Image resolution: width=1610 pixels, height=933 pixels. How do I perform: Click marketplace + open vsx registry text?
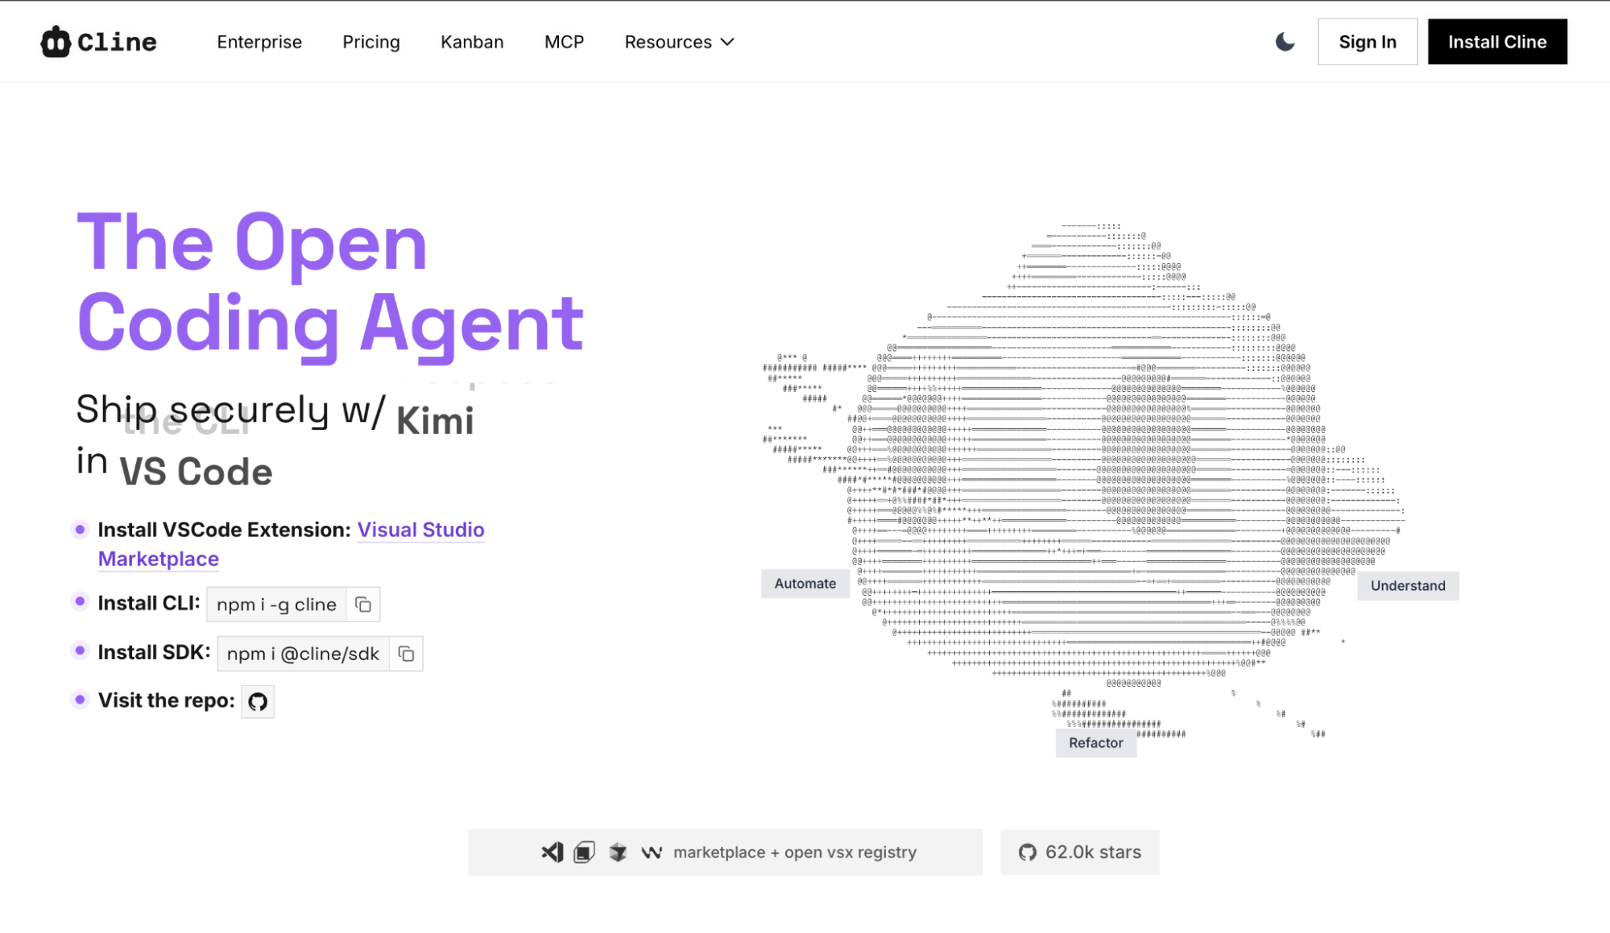[795, 852]
